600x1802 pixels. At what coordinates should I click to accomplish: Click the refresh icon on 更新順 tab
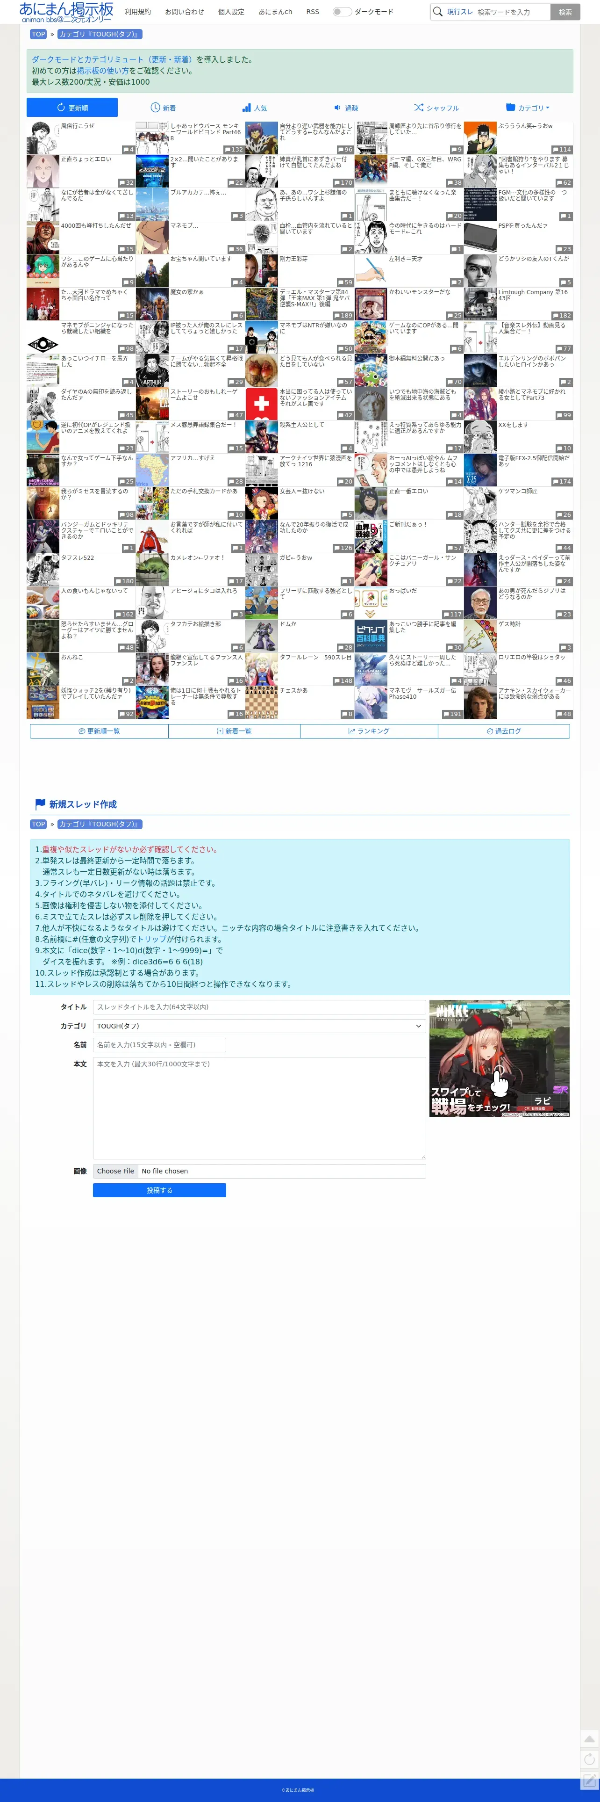tap(61, 108)
